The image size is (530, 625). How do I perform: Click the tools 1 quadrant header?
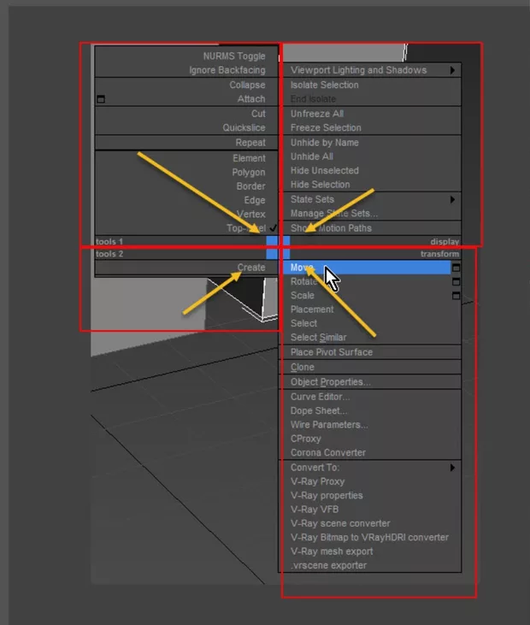point(109,242)
